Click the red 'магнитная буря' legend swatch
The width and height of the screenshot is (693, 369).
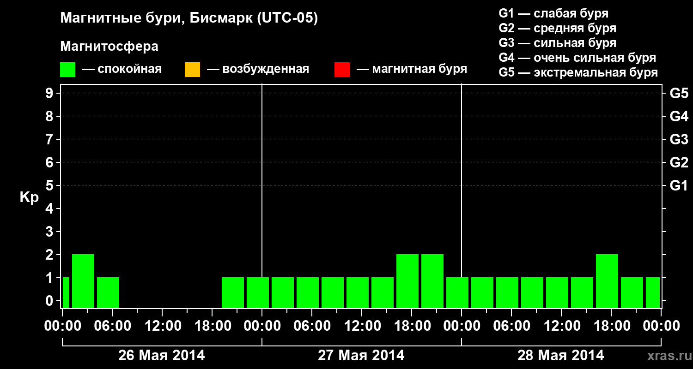pos(342,70)
